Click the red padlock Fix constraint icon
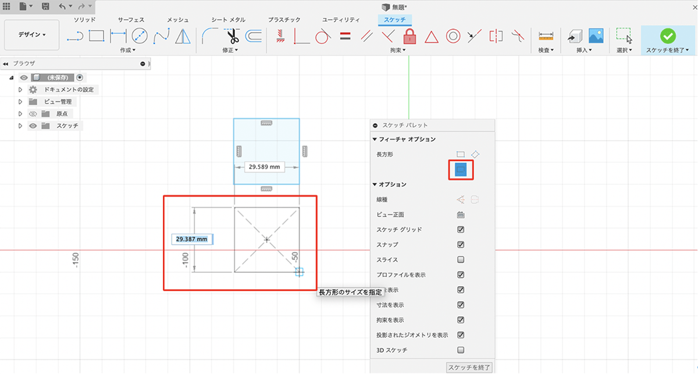The image size is (698, 374). tap(410, 36)
